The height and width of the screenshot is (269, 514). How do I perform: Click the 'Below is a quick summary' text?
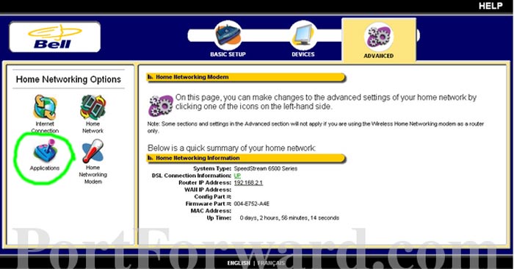(231, 148)
